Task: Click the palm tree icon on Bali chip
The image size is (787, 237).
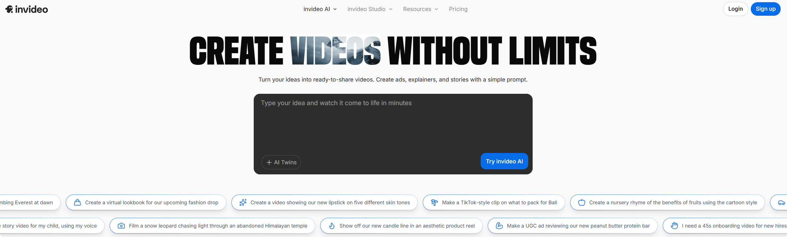Action: (x=434, y=202)
